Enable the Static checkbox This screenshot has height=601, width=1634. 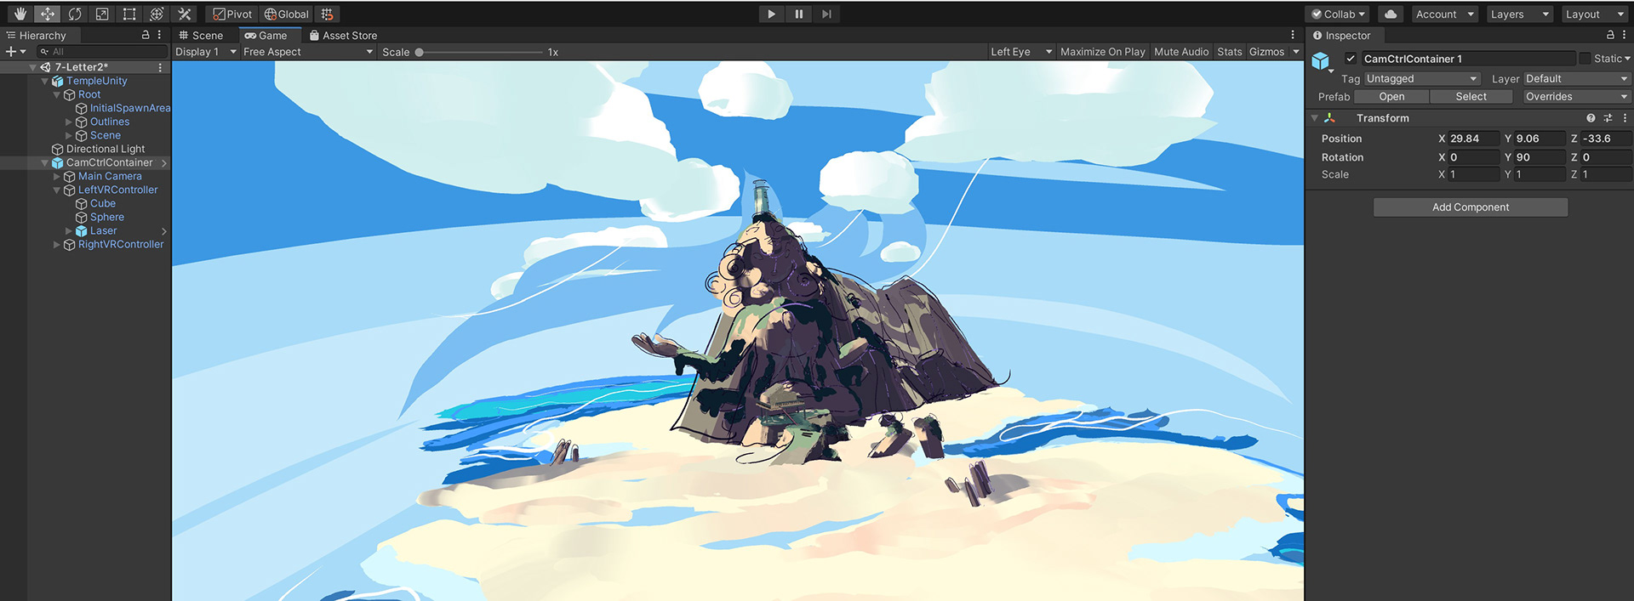(1585, 59)
